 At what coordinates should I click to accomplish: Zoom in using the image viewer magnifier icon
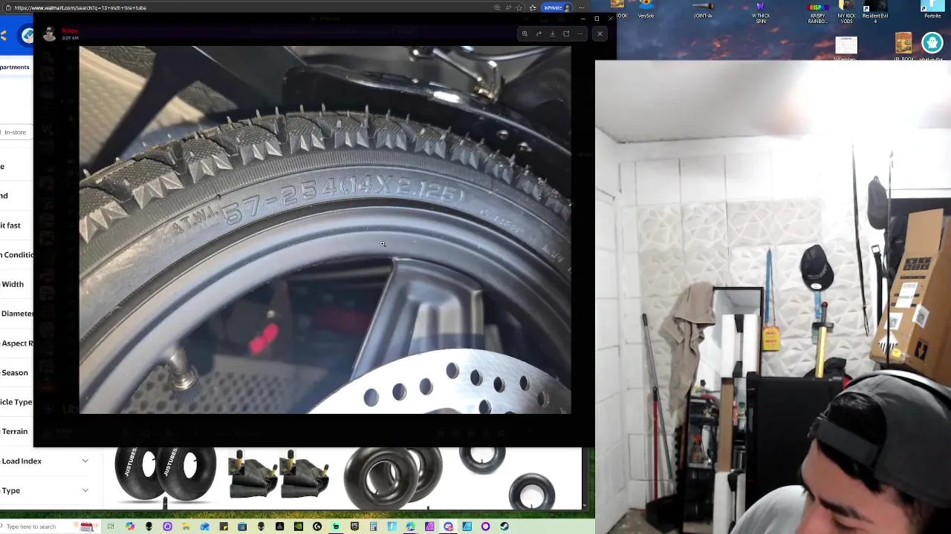(525, 33)
